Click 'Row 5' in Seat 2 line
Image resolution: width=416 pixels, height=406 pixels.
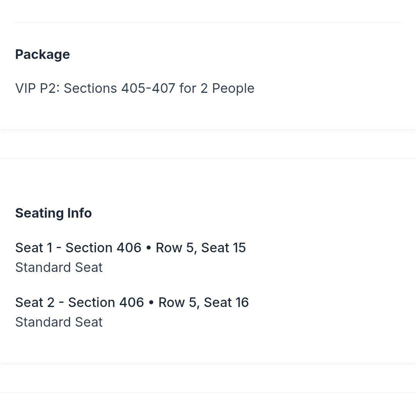(x=177, y=302)
